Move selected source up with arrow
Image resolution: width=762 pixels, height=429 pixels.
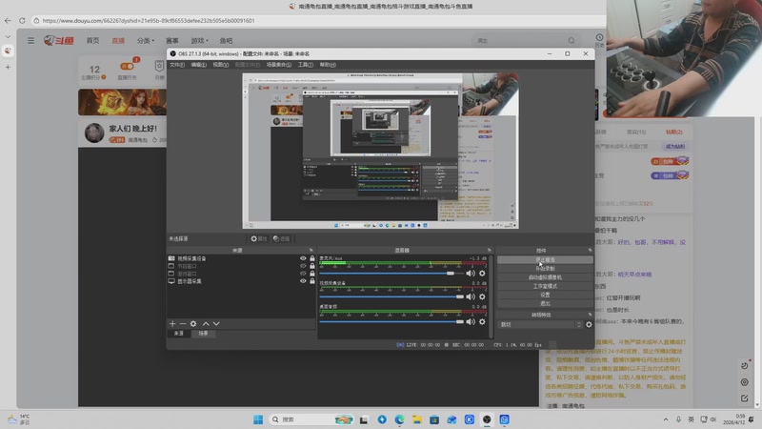pyautogui.click(x=206, y=323)
